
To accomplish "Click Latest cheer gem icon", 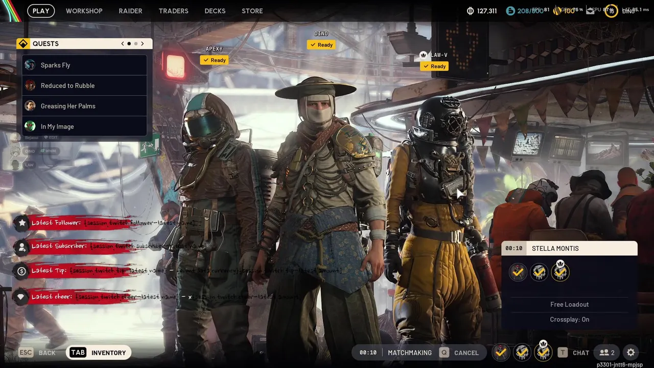I will click(21, 296).
